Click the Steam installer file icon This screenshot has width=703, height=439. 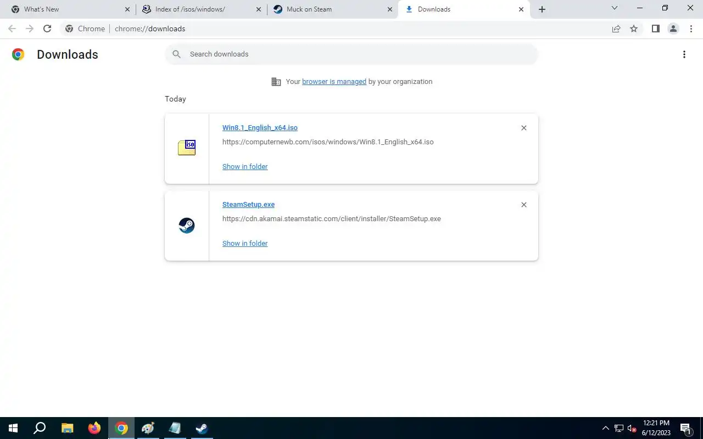pyautogui.click(x=187, y=226)
